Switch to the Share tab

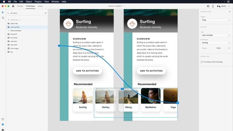tap(40, 6)
